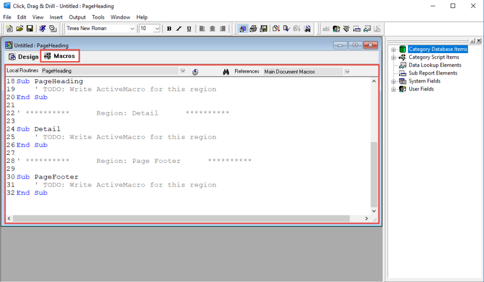Click the binoculars icon beside References
Screen dimensions: 484x282
(226, 71)
